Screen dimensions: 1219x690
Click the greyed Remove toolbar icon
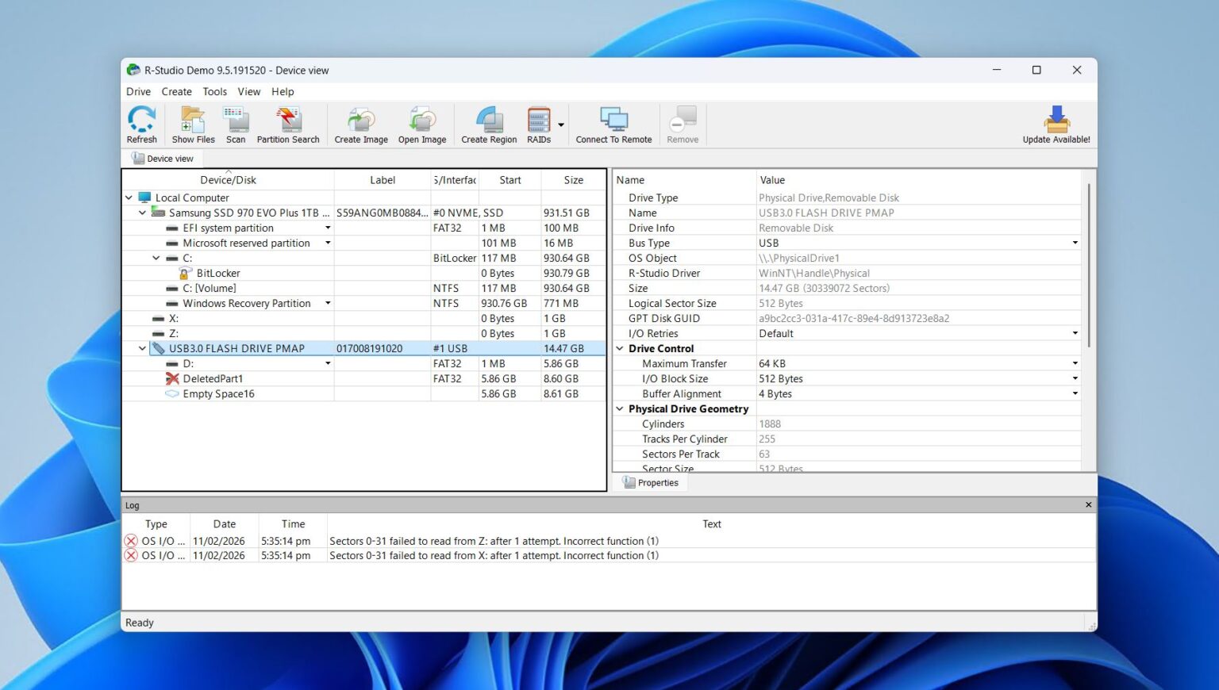[683, 121]
